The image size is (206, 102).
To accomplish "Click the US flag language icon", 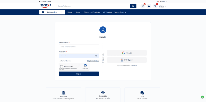I will (158, 2).
